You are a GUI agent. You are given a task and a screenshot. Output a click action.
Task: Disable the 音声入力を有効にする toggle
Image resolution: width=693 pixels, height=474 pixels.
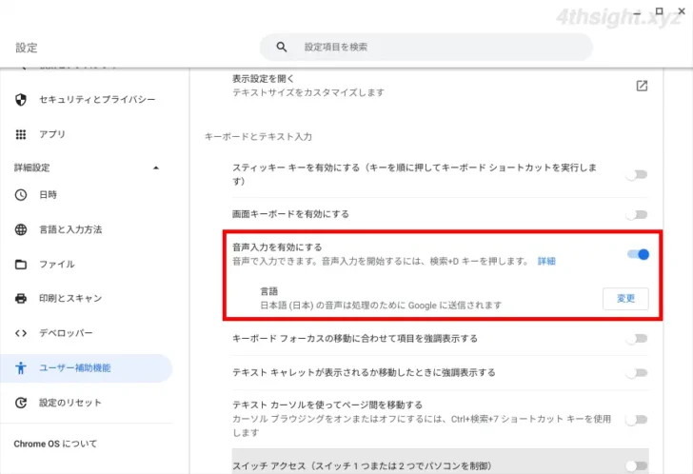[x=638, y=254]
